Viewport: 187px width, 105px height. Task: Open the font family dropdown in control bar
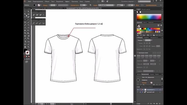[x=115, y=5]
